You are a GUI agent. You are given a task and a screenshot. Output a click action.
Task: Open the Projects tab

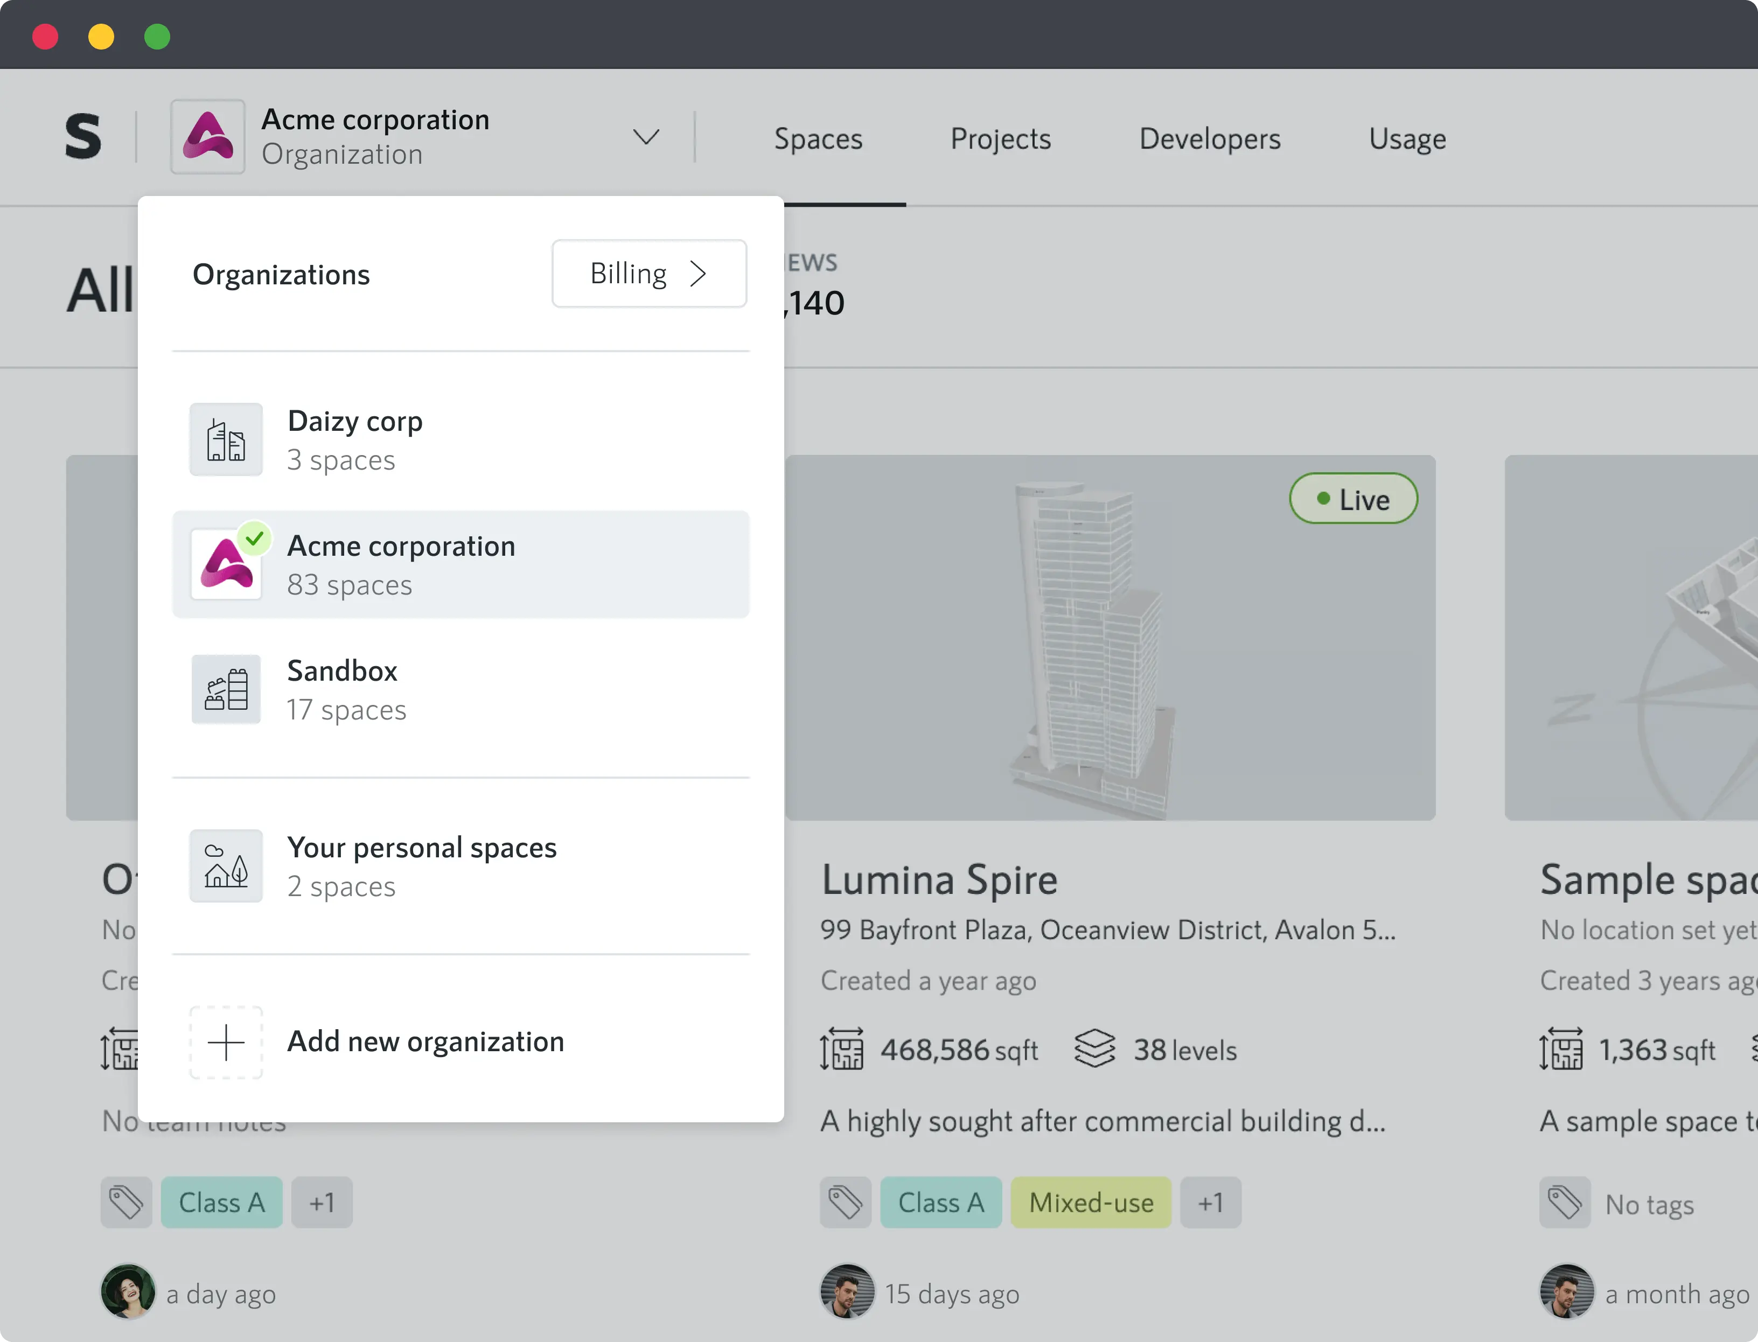(x=1000, y=139)
